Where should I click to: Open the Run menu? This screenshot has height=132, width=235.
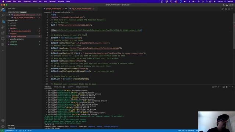45,1
